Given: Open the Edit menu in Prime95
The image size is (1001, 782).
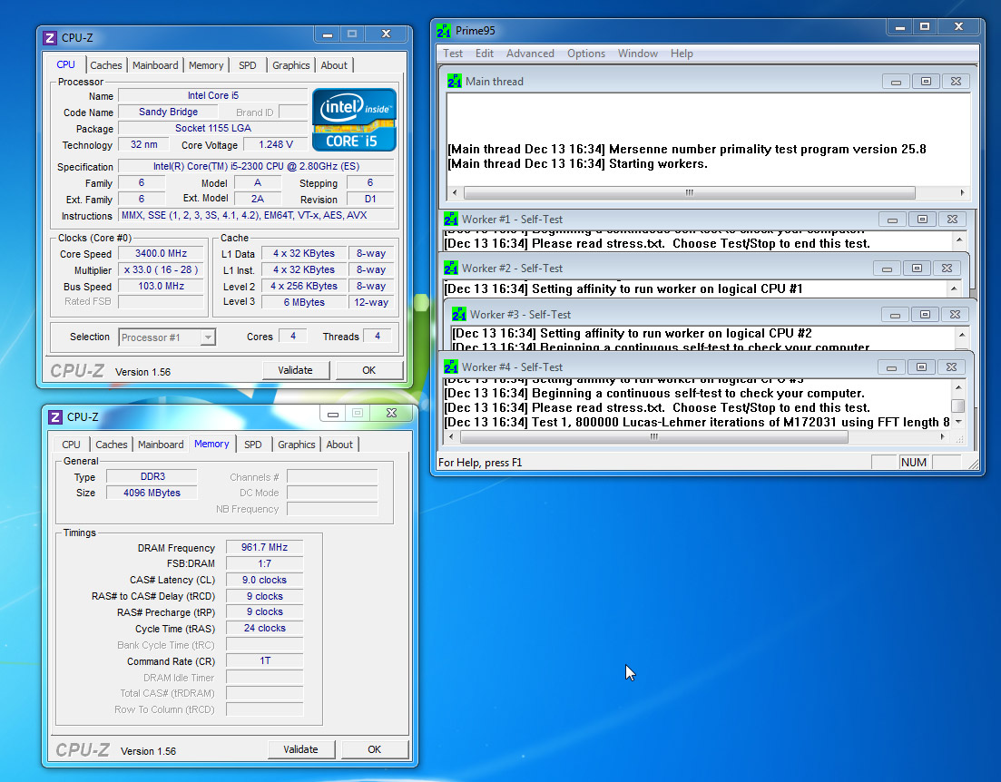Looking at the screenshot, I should (x=485, y=54).
